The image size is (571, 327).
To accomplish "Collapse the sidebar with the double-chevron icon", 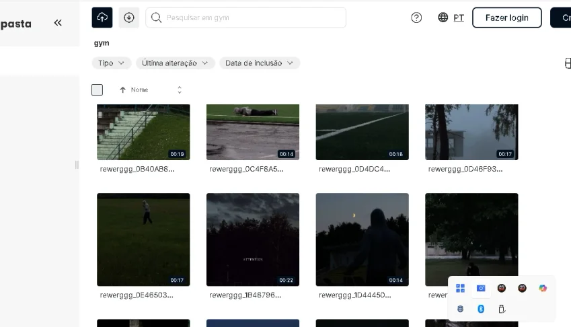I will point(58,23).
